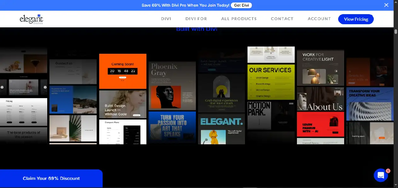This screenshot has width=398, height=188.
Task: Expand the ALL PRODUCTS menu
Action: [x=239, y=19]
